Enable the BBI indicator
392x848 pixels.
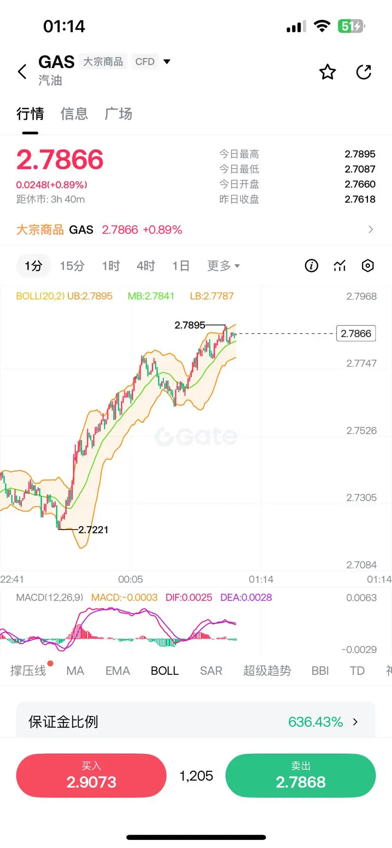tap(320, 671)
